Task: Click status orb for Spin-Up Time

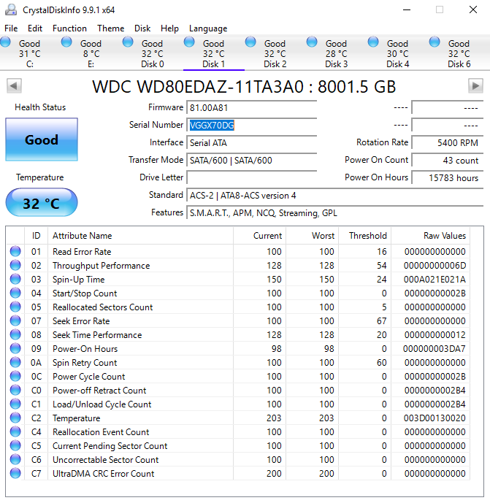Action: [15, 279]
